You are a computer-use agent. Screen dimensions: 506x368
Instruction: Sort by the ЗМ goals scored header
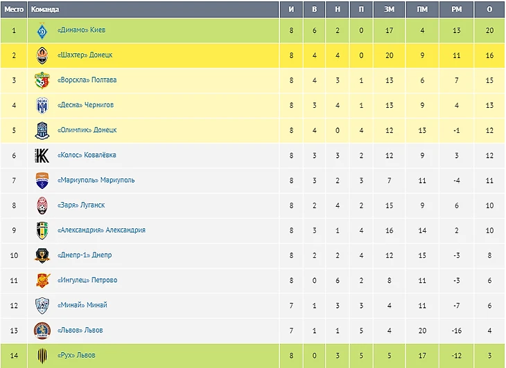389,9
